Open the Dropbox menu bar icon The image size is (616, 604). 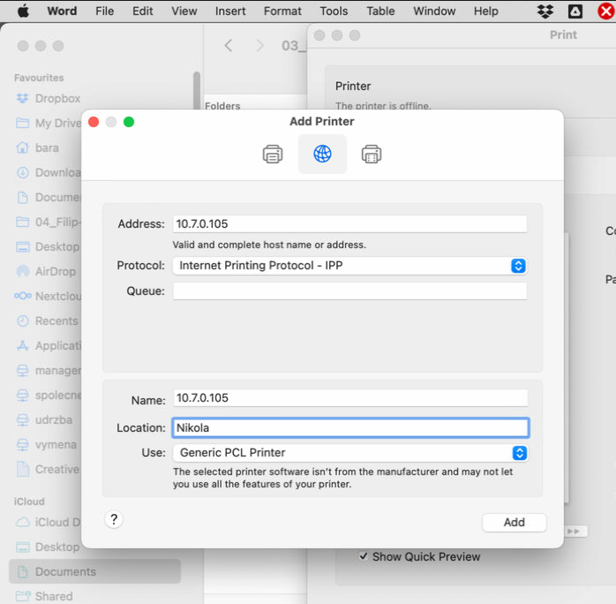pos(545,11)
